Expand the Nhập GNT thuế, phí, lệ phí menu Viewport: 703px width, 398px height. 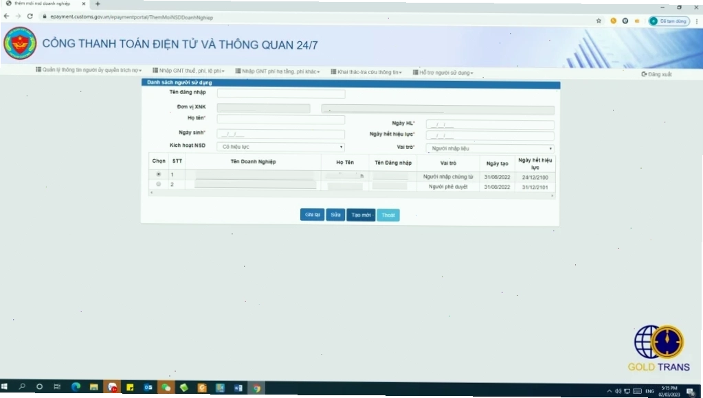click(x=188, y=71)
